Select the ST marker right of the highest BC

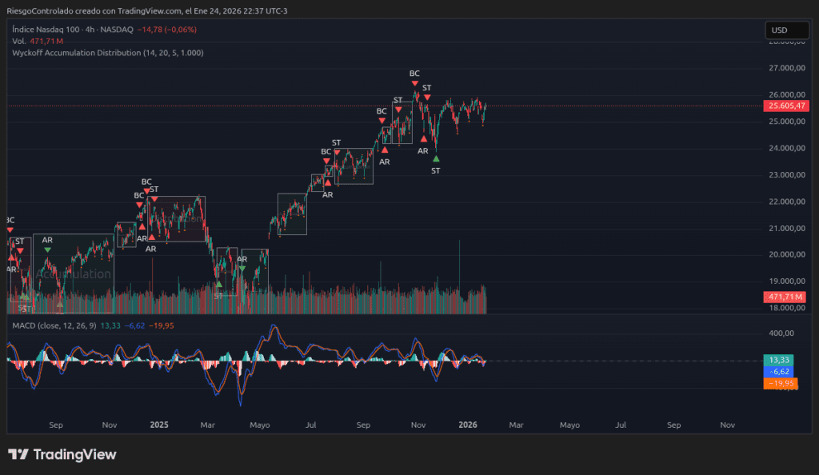(427, 88)
